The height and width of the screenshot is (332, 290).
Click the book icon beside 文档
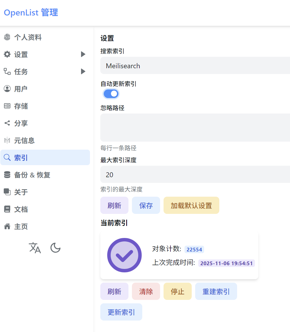click(x=7, y=209)
